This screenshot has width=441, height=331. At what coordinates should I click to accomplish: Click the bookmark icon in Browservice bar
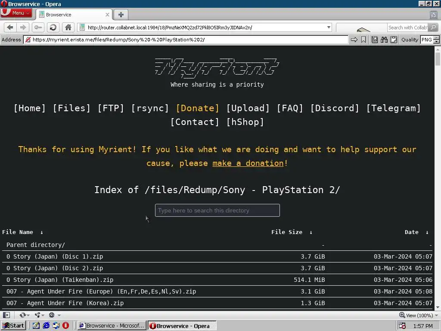tap(363, 40)
